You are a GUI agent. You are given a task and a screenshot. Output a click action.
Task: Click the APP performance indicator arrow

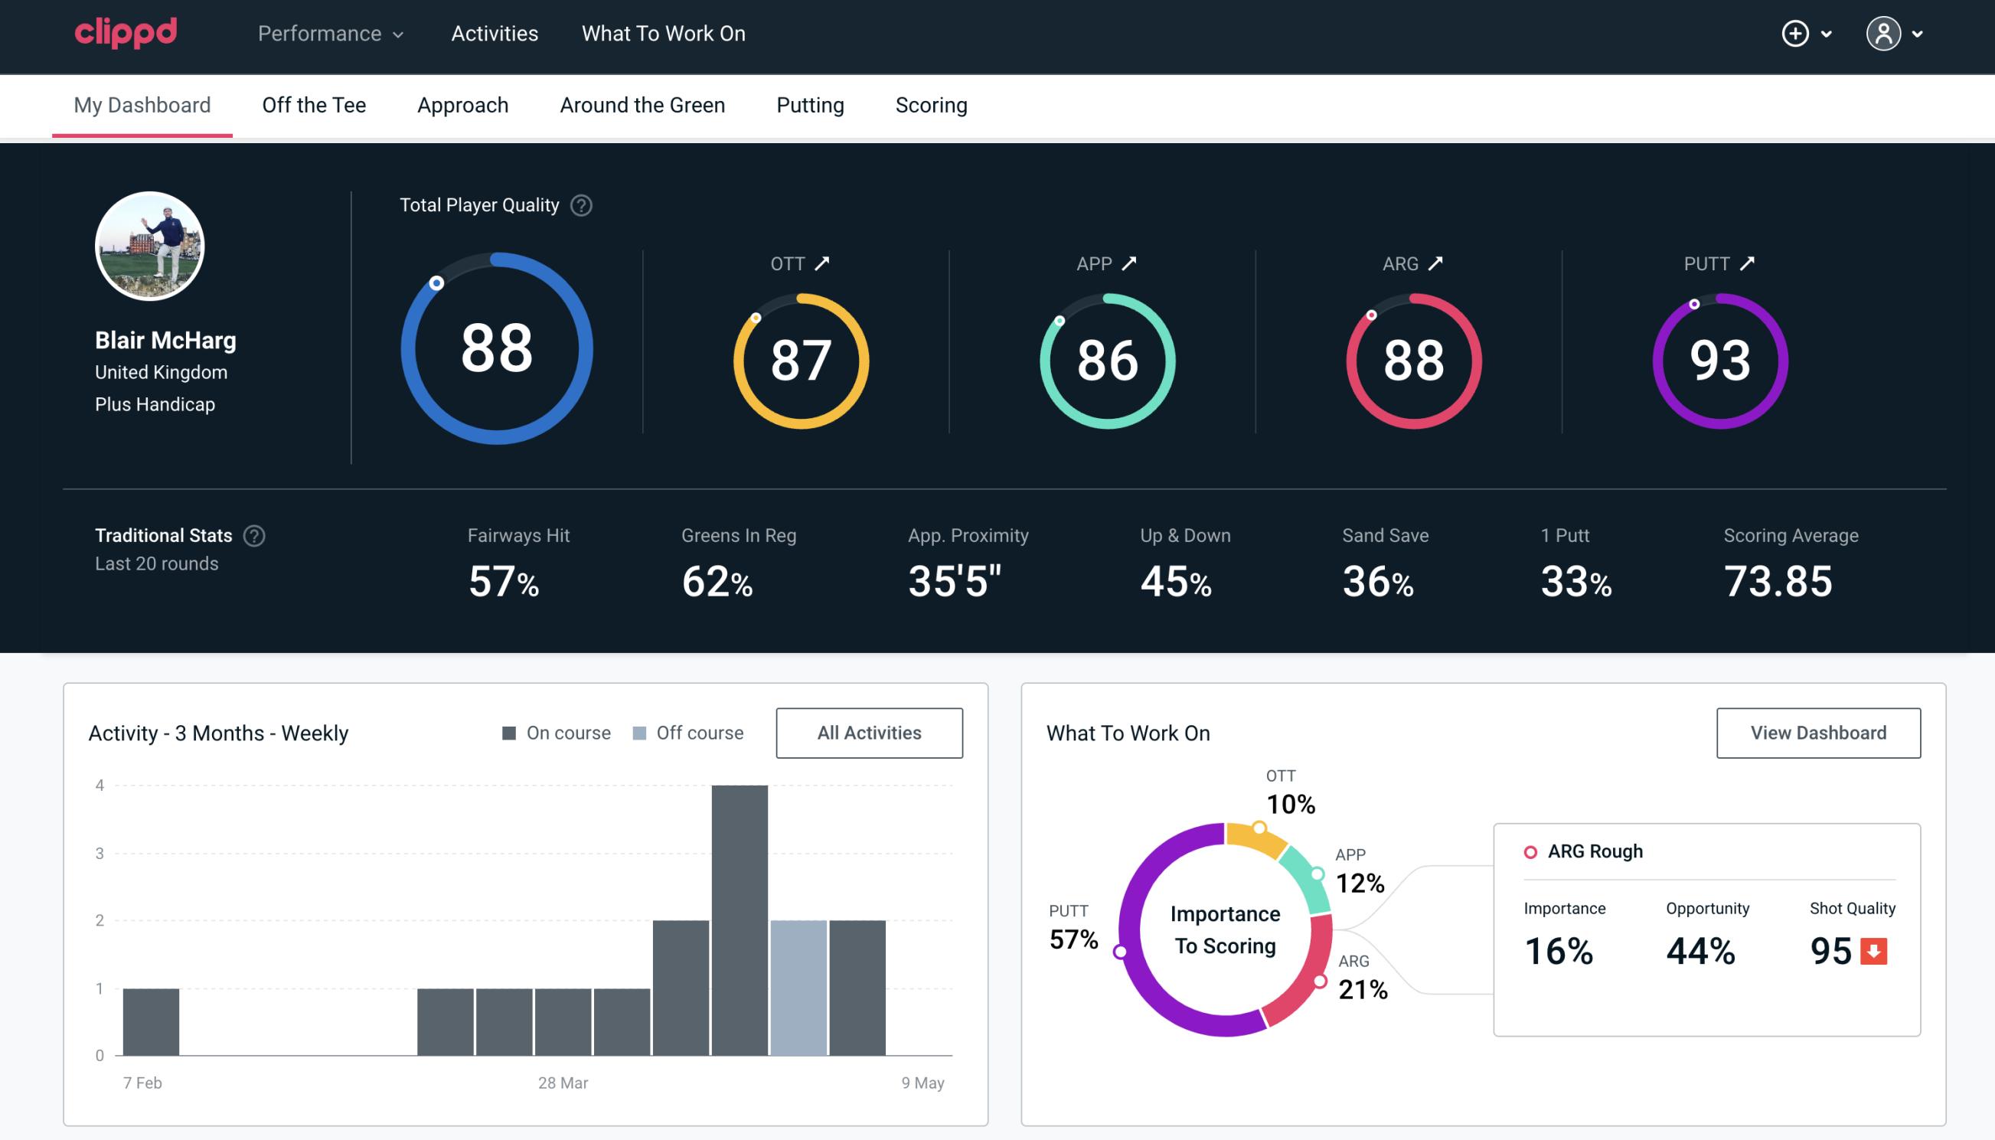[x=1131, y=263]
